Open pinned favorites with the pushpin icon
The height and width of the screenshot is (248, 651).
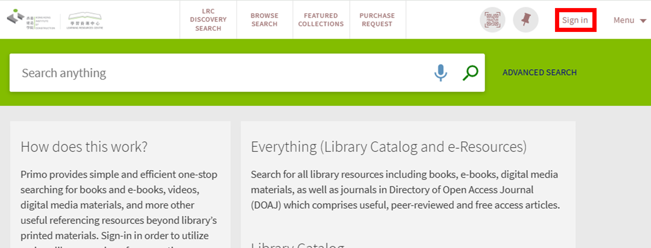coord(525,20)
